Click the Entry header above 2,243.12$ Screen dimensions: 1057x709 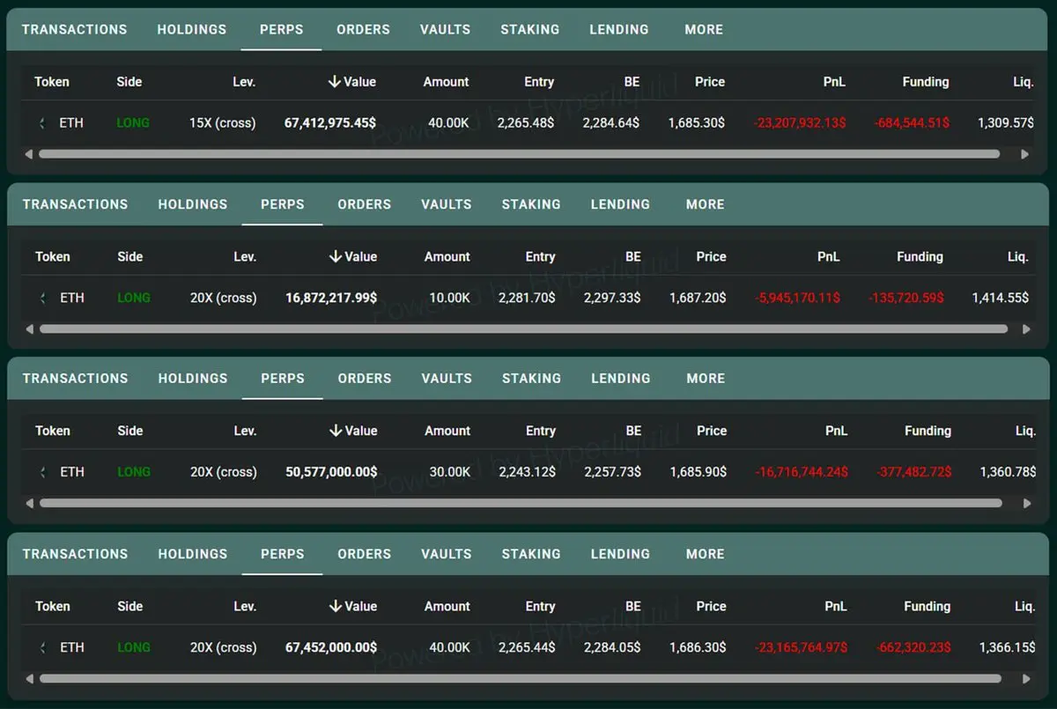541,431
